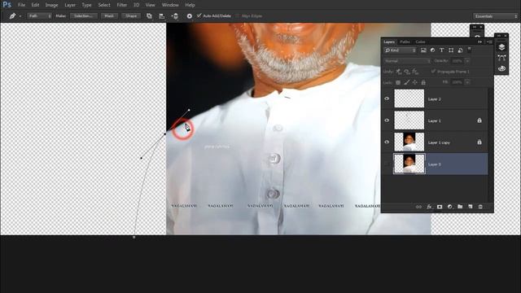Filter layers by type layers icon
Screen dimensions: 521x293
441,50
